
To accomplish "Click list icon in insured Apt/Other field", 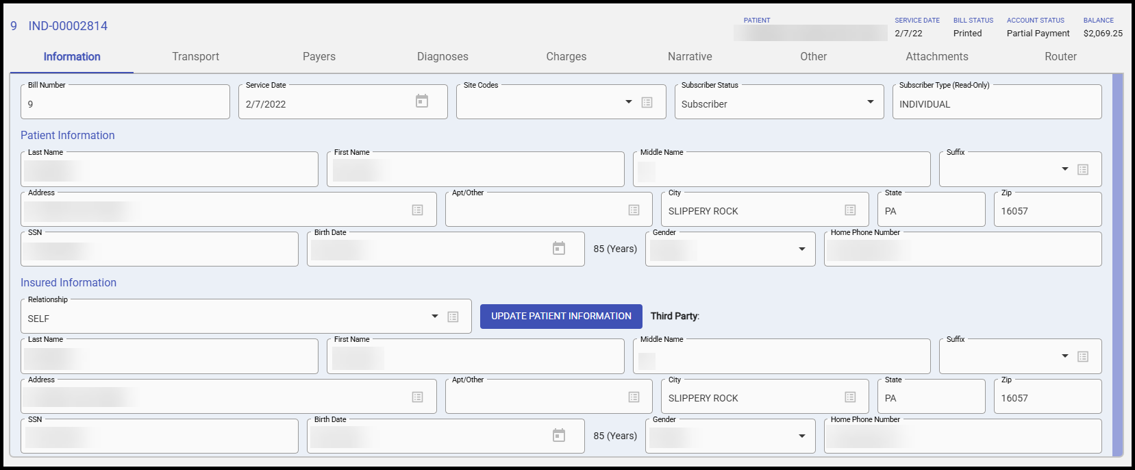I will click(634, 397).
